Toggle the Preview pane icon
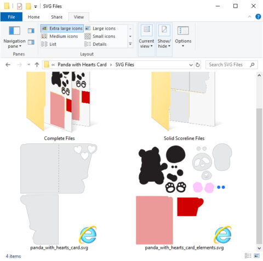The image size is (263, 261). click(31, 31)
